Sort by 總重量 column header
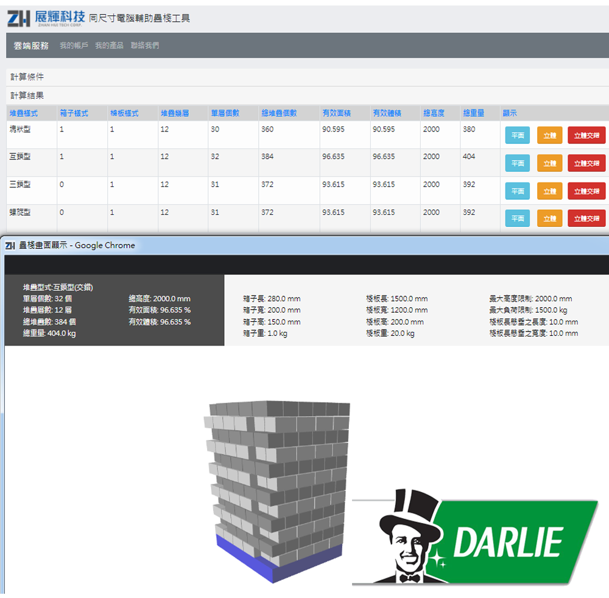This screenshot has width=609, height=598. [x=473, y=113]
